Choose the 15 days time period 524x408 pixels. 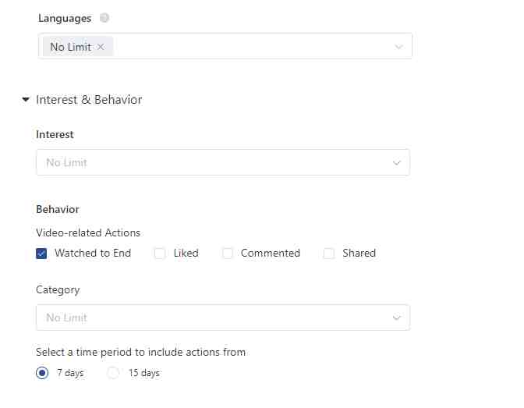[113, 373]
